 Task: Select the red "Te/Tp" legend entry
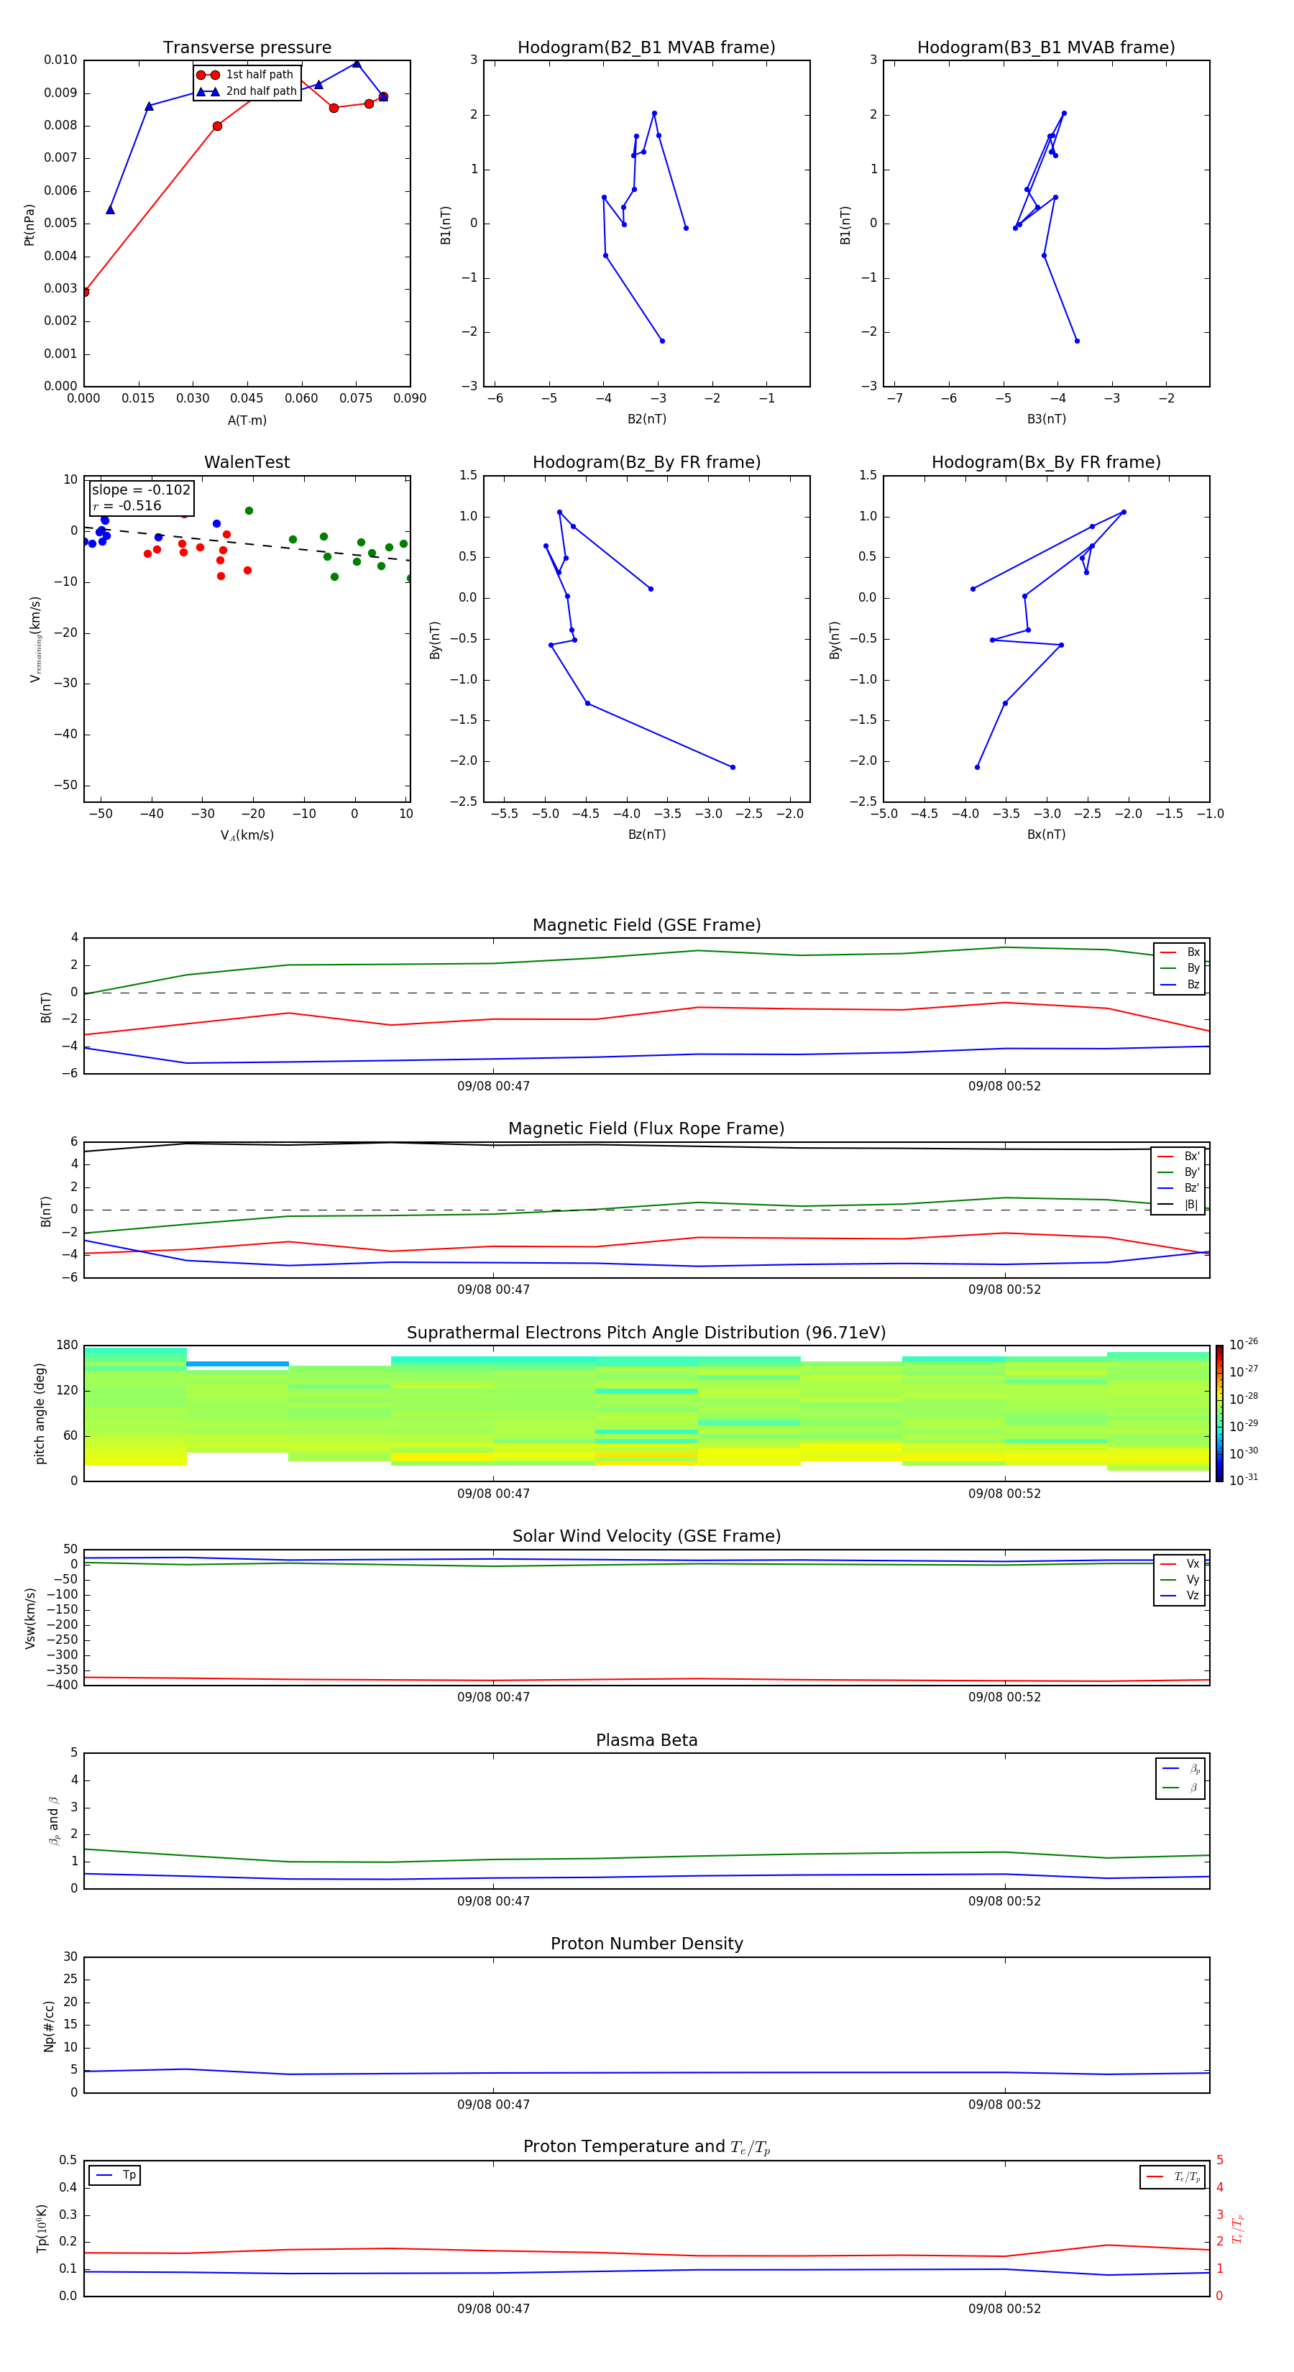click(x=1173, y=2176)
